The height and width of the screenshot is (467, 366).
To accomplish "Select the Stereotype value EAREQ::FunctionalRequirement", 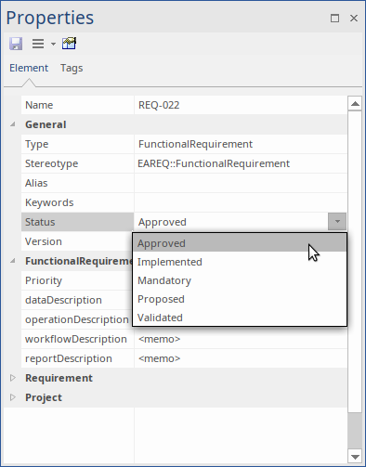I will click(214, 163).
